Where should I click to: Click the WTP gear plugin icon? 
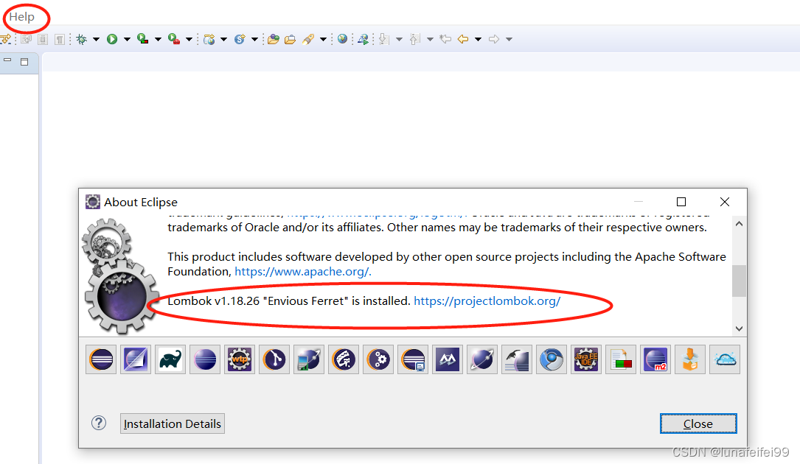(240, 359)
